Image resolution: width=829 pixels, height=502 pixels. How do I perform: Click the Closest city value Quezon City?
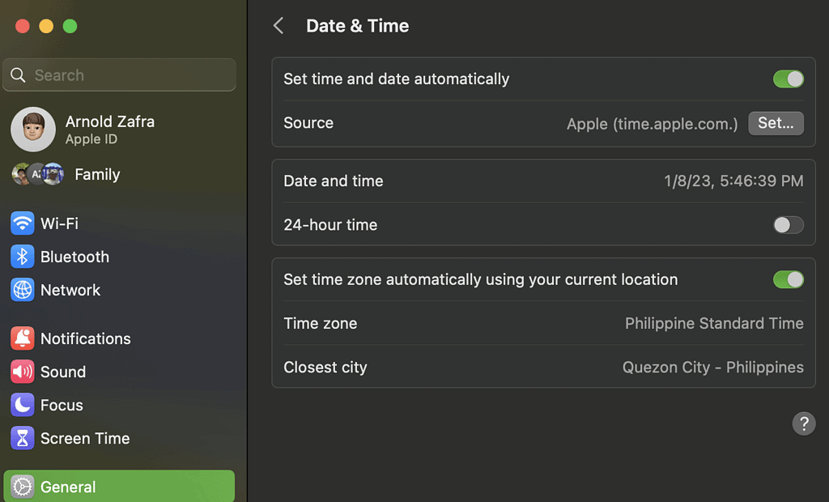coord(712,367)
